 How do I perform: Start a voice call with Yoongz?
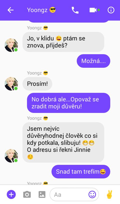coord(75,10)
